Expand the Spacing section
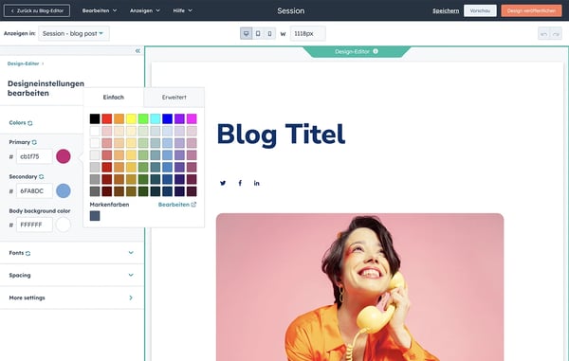This screenshot has height=361, width=569. 71,275
